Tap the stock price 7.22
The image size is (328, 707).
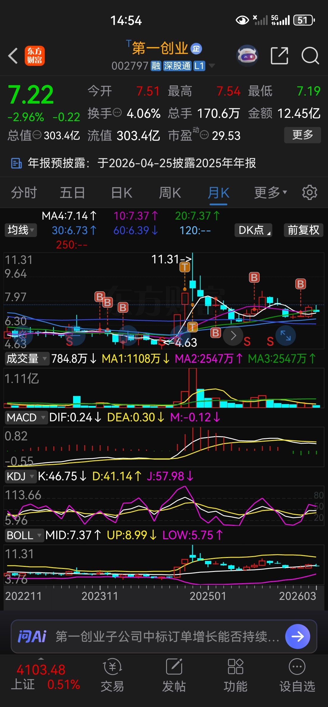(31, 95)
